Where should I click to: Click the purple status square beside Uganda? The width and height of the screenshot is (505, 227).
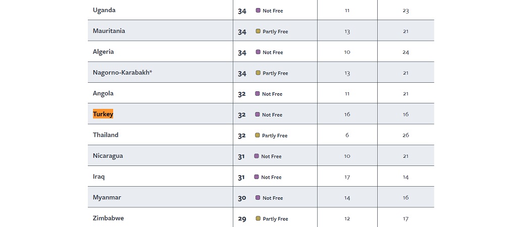coord(258,10)
